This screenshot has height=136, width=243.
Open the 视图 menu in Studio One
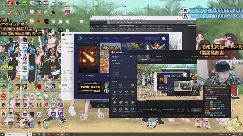click(119, 19)
